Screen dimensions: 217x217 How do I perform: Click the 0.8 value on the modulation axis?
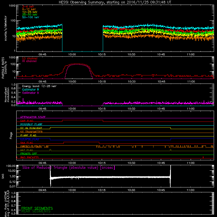pyautogui.click(x=13, y=88)
